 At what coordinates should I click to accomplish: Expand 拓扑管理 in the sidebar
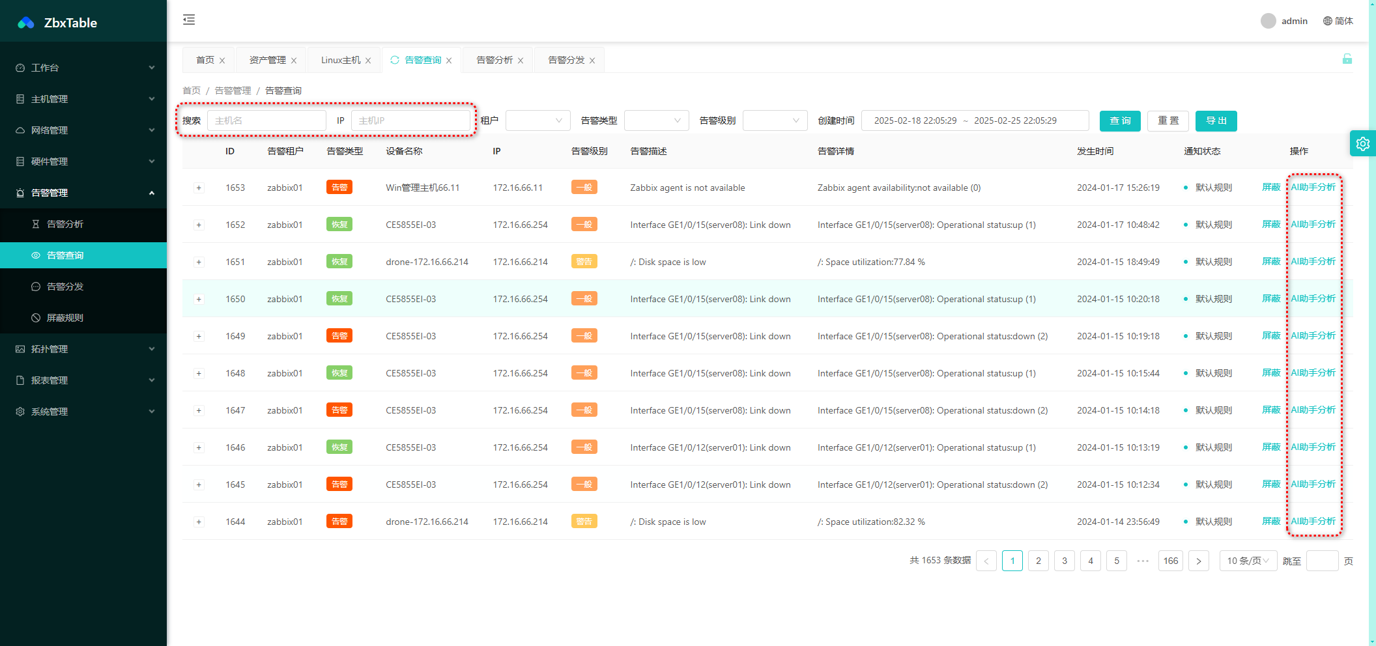pyautogui.click(x=83, y=349)
